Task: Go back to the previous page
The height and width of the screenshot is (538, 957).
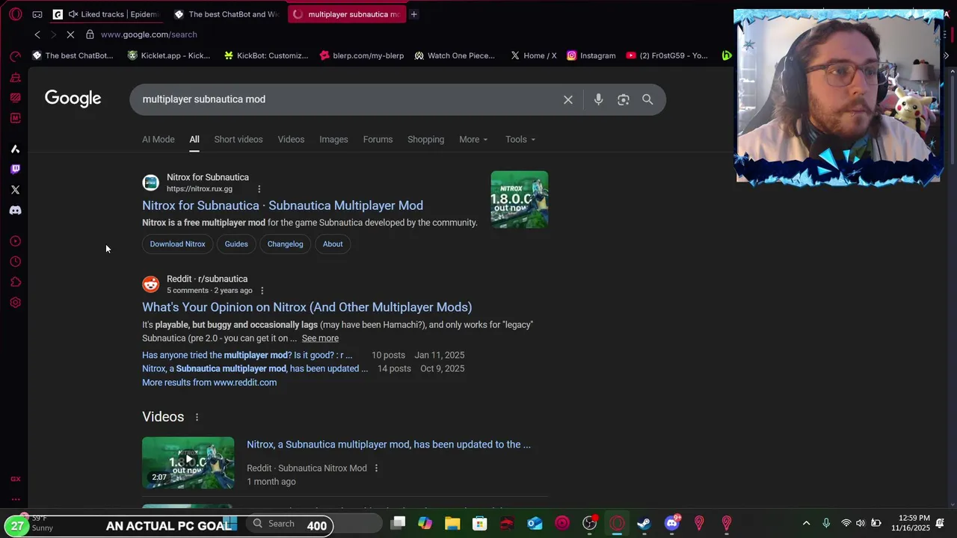Action: [x=37, y=34]
